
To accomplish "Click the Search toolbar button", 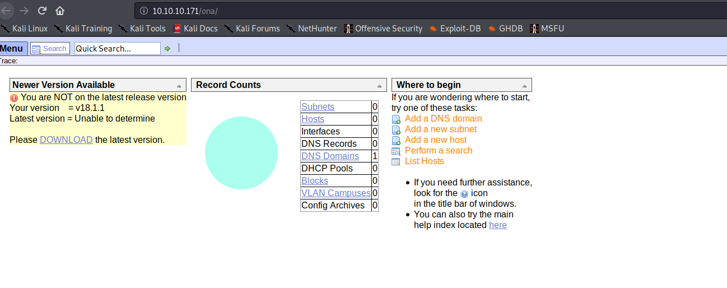I will [50, 49].
